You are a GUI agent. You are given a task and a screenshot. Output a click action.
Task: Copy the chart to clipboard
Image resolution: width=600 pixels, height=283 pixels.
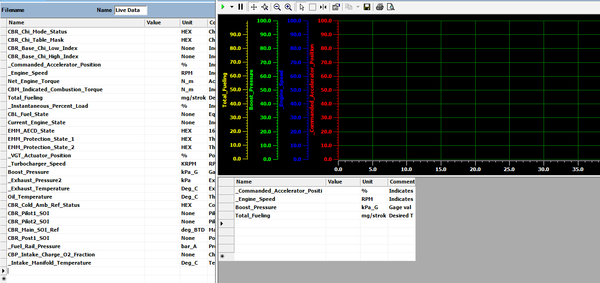349,7
